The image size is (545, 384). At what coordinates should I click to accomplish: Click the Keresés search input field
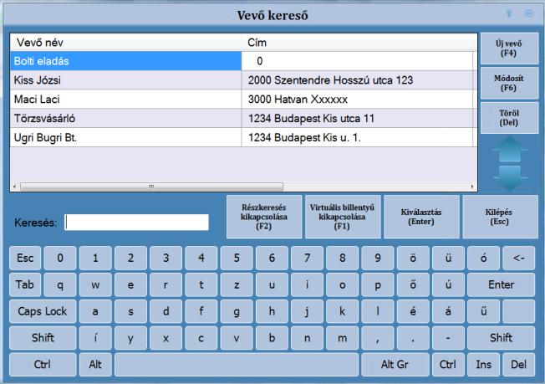[x=137, y=223]
